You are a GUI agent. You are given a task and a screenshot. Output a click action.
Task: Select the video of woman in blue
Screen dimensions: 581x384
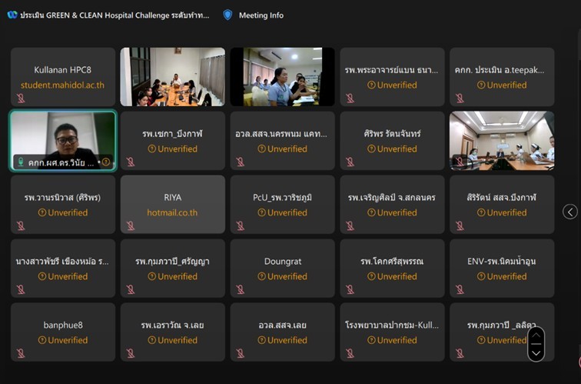point(282,77)
